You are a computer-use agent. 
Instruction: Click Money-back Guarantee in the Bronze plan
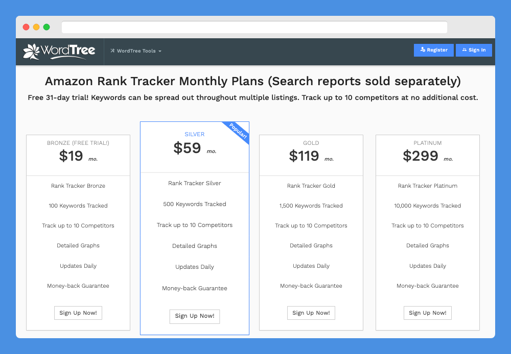click(78, 286)
